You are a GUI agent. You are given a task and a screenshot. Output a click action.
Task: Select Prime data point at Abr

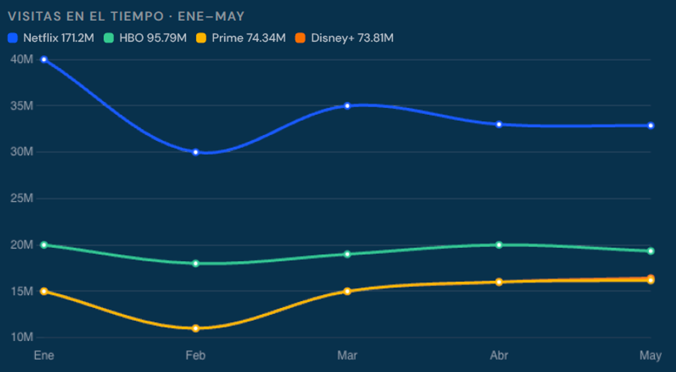pos(499,282)
